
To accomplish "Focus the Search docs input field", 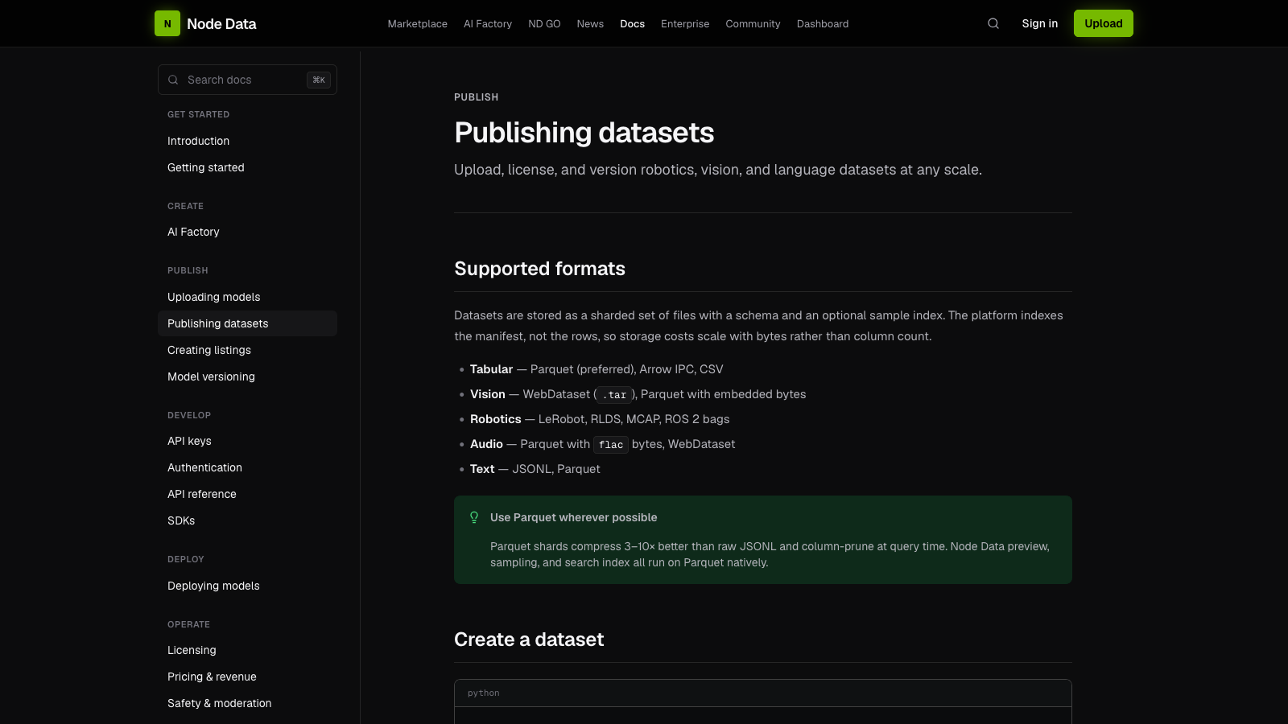I will coord(247,80).
